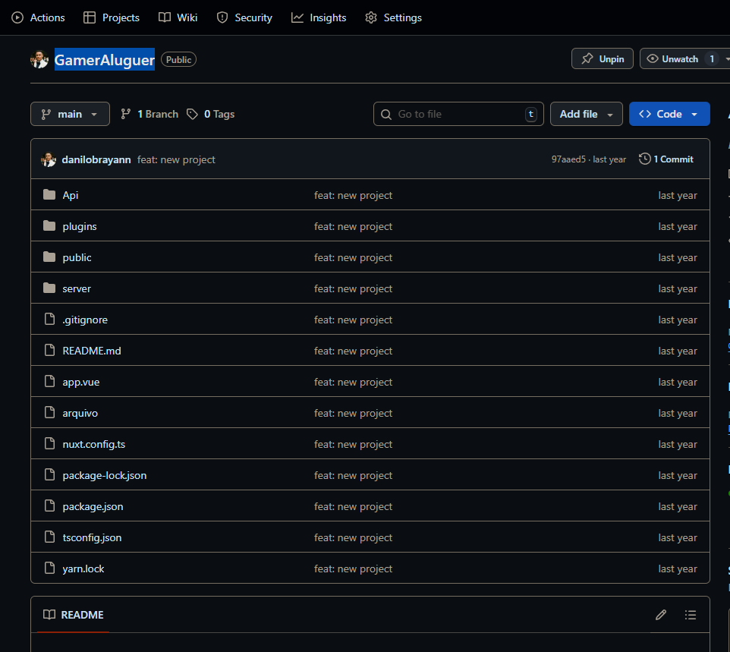730x652 pixels.
Task: Open the README outline list icon
Action: [x=690, y=615]
